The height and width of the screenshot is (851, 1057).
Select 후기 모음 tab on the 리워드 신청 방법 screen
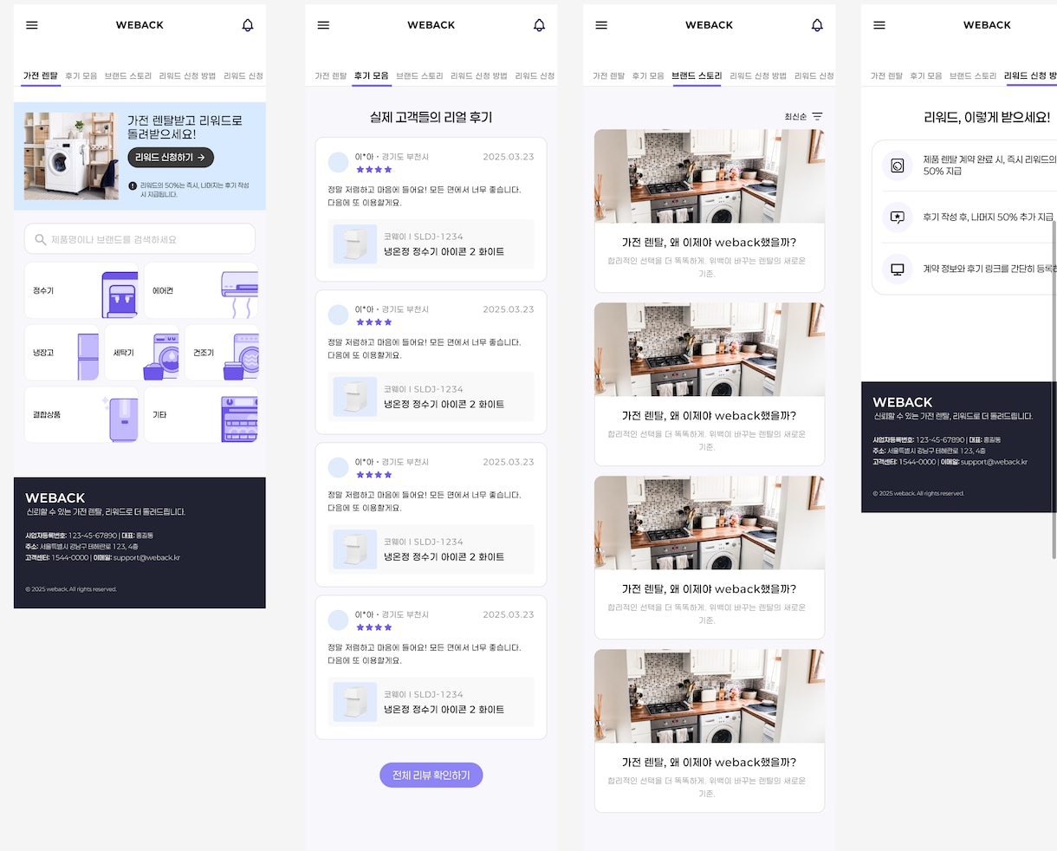click(x=926, y=76)
